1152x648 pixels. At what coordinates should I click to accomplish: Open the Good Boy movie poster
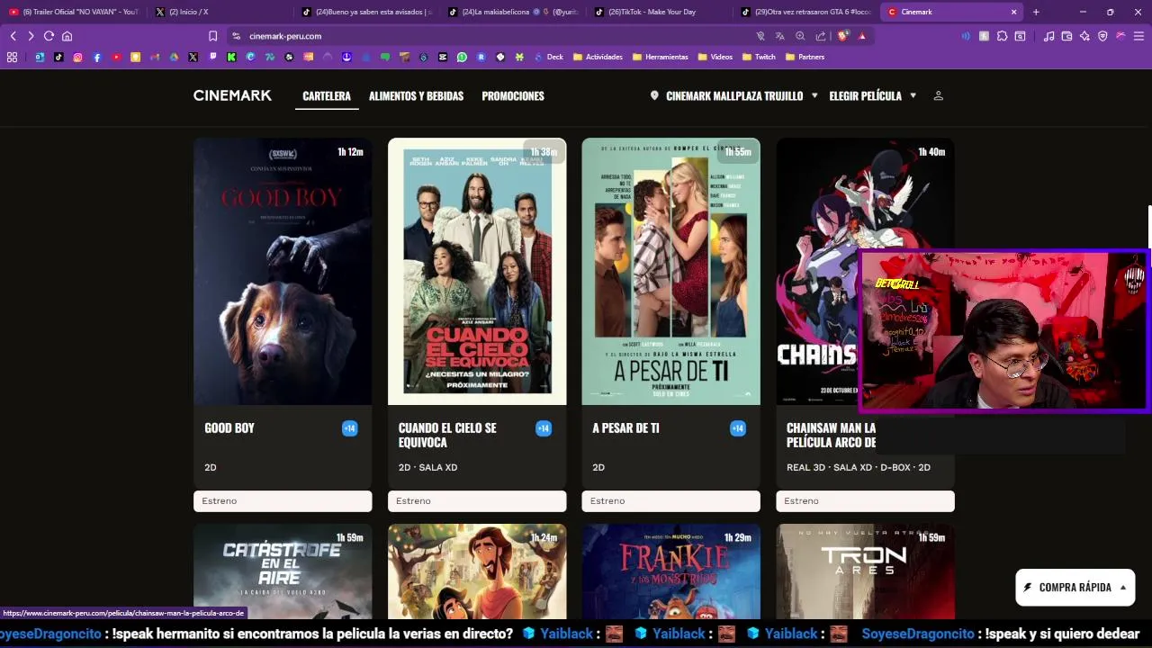tap(283, 271)
